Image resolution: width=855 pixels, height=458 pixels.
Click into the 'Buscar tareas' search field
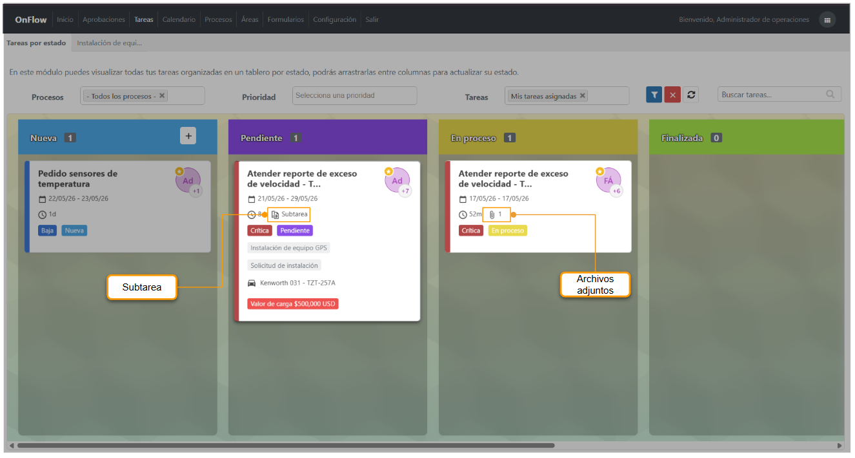[x=780, y=95]
